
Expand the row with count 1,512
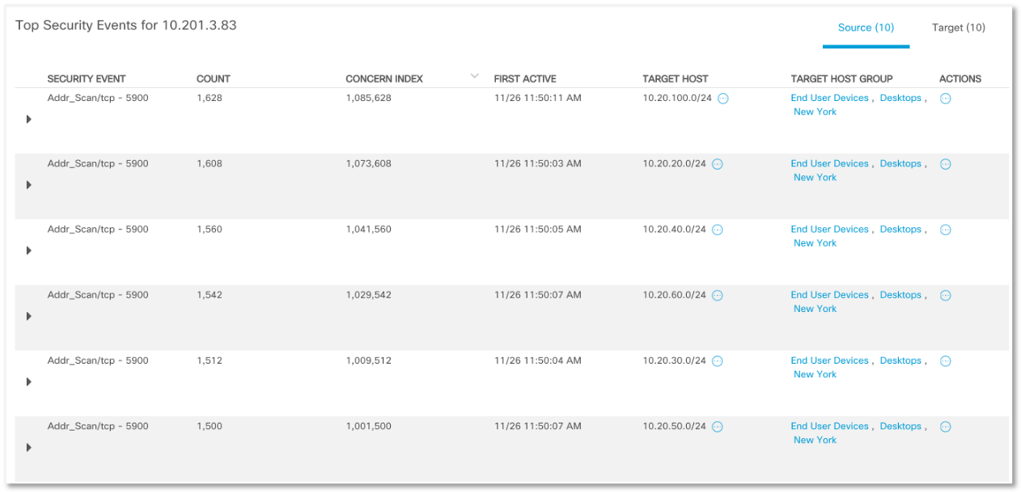tap(29, 381)
